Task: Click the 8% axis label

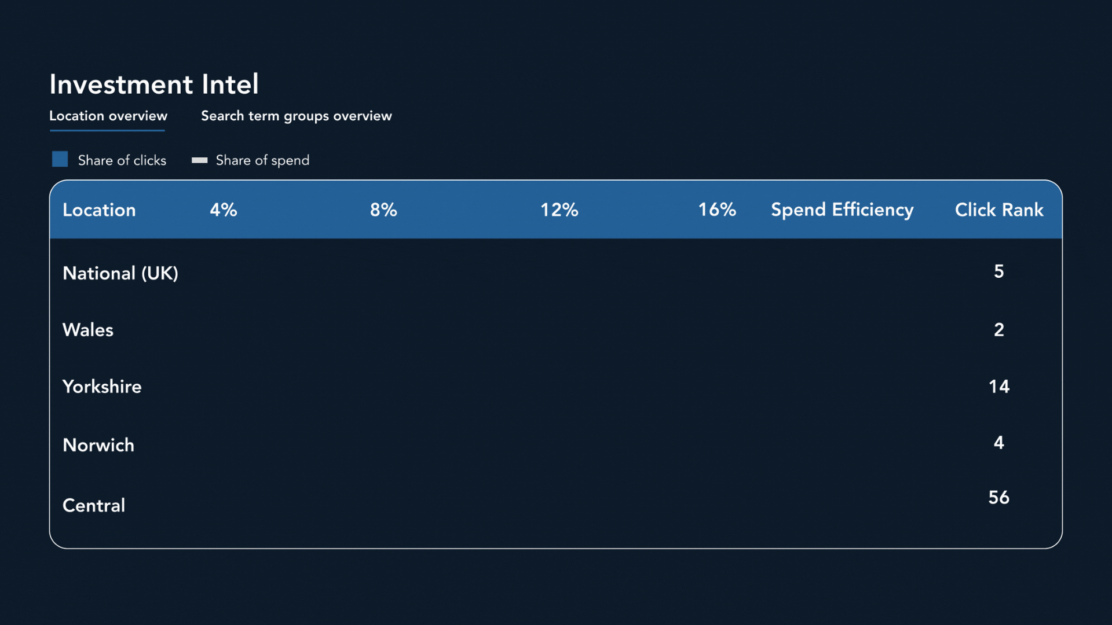Action: point(383,209)
